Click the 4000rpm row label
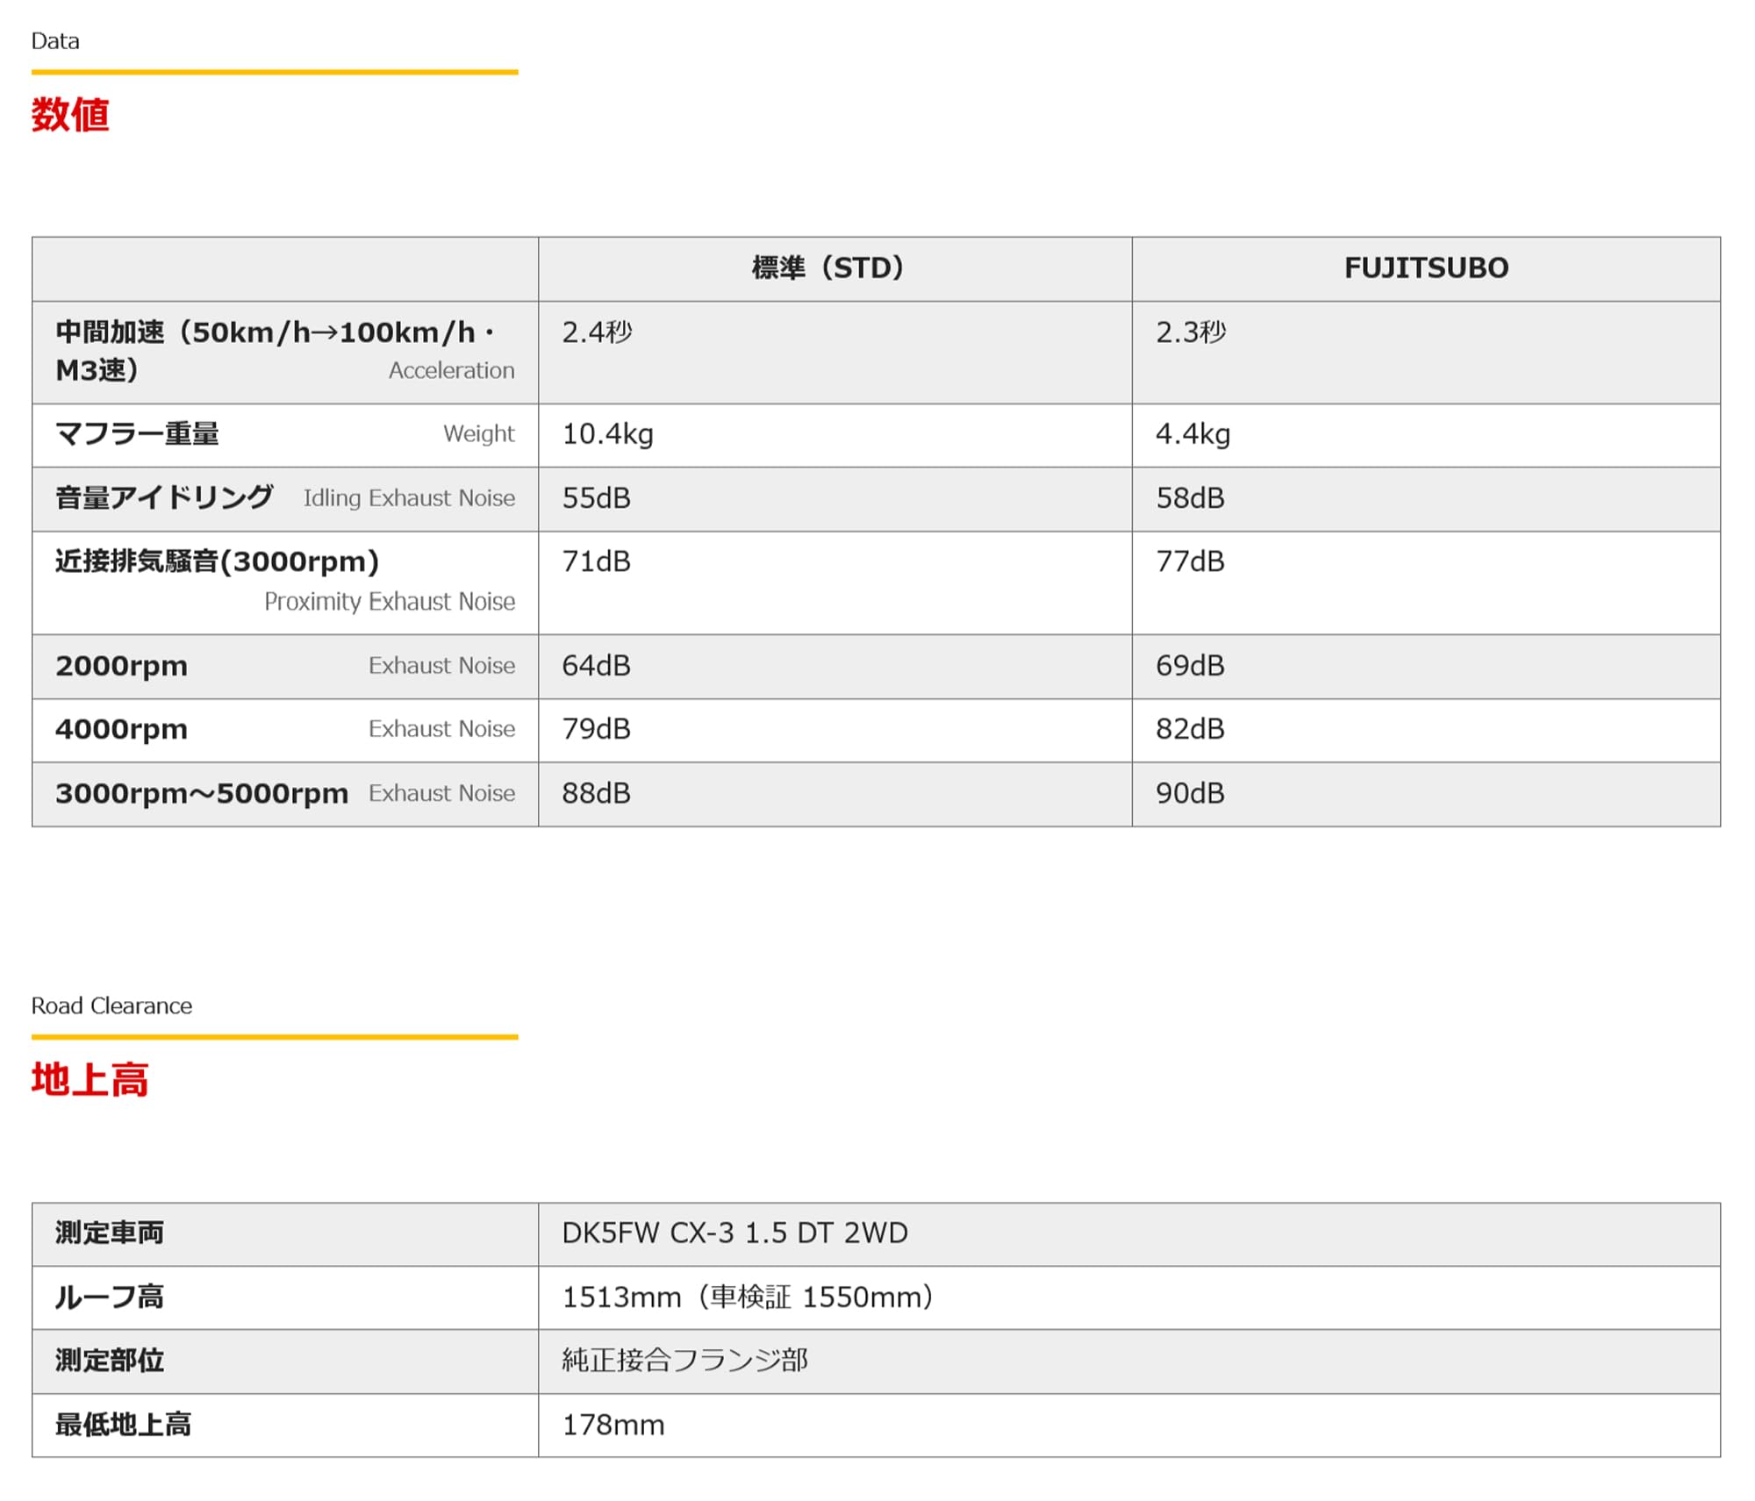This screenshot has width=1755, height=1501. click(x=121, y=730)
